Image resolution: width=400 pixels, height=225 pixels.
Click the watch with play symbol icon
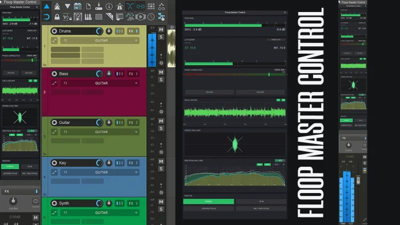(x=141, y=17)
